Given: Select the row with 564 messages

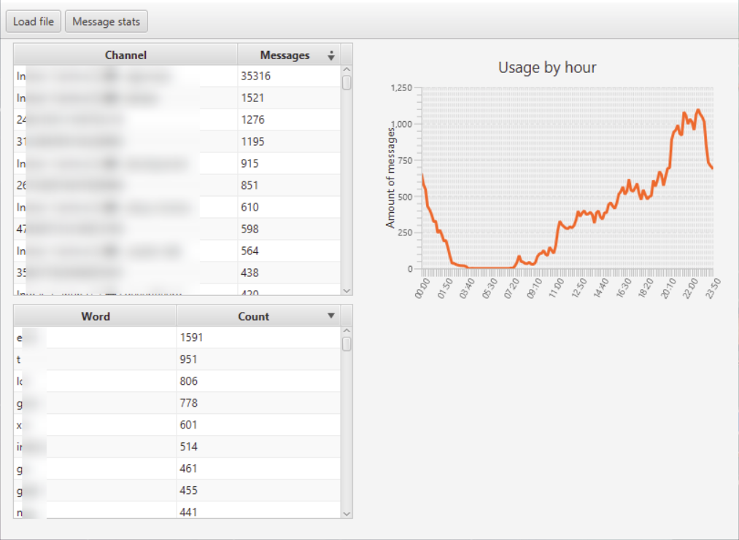Looking at the screenshot, I should point(177,251).
